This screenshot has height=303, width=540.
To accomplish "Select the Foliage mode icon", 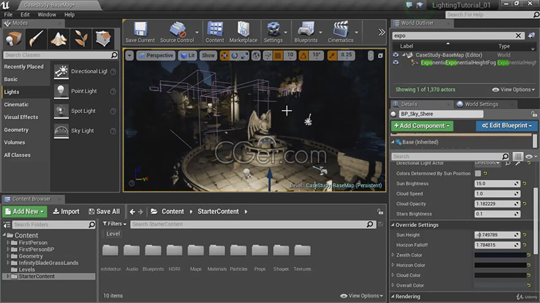I will (81, 39).
